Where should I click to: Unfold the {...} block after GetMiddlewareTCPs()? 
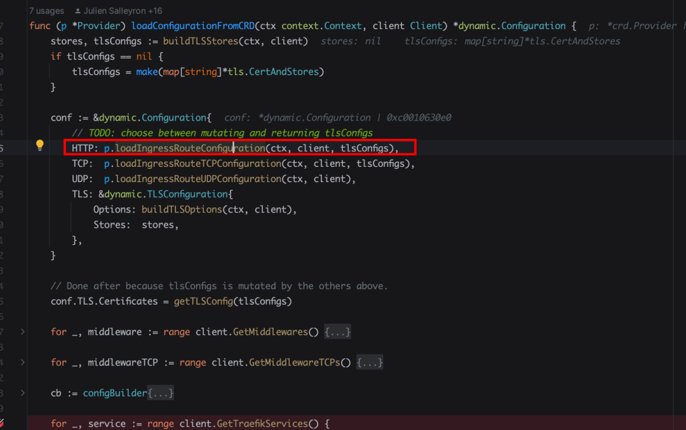click(370, 363)
